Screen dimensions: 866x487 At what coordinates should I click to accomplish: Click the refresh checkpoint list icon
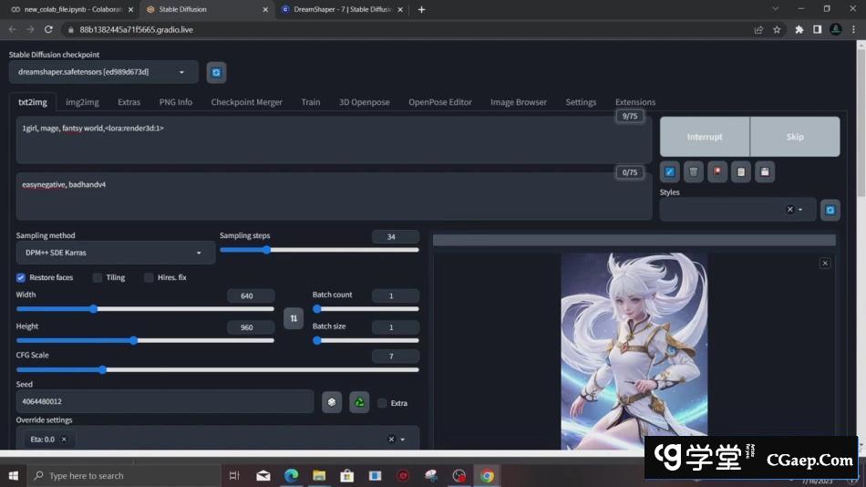tap(216, 72)
